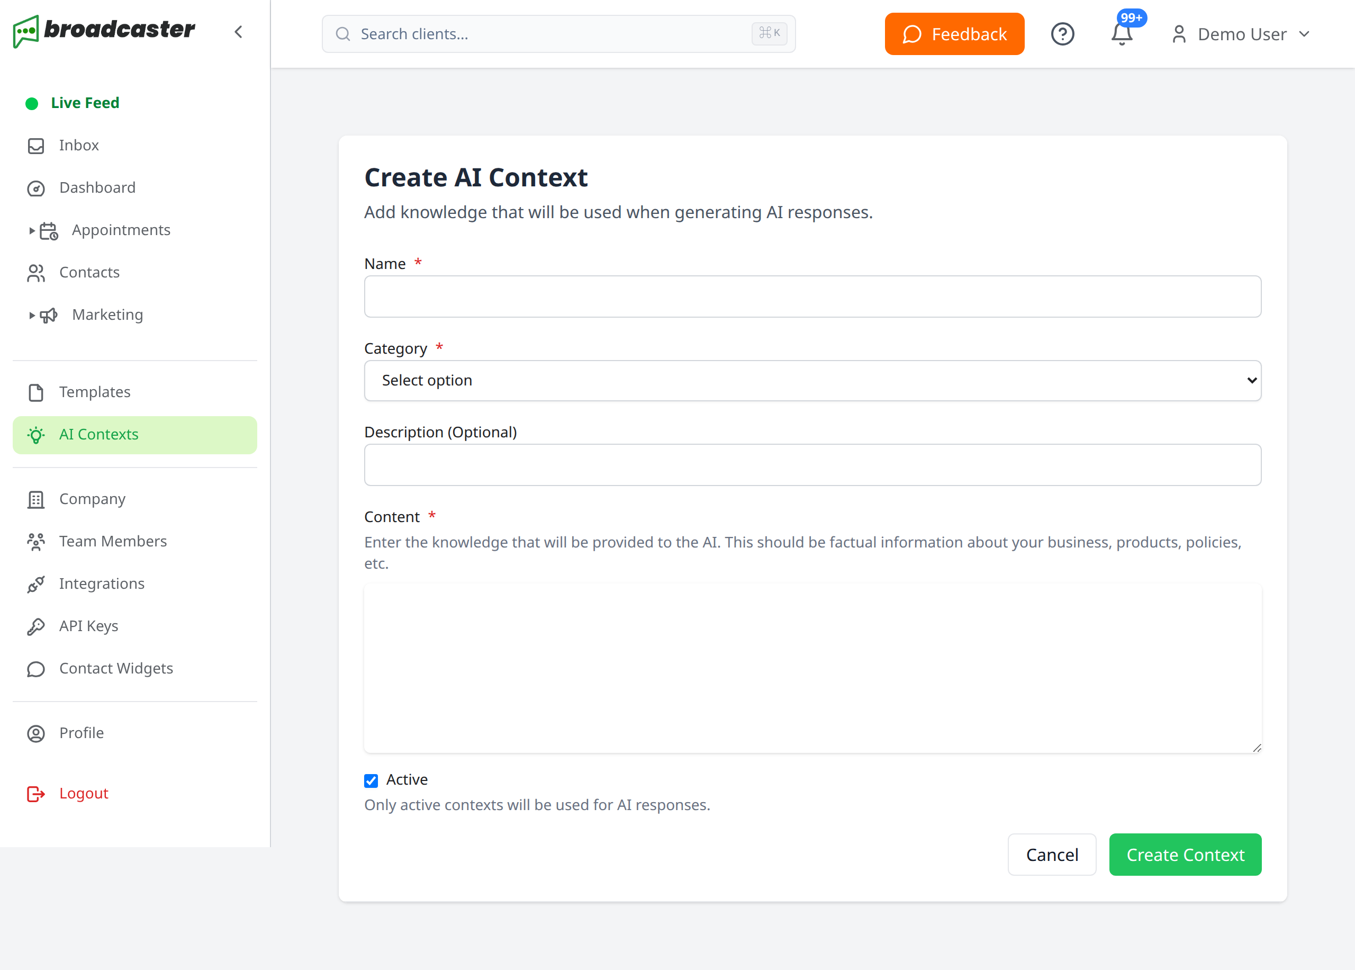Focus the Name input field

[x=812, y=297]
